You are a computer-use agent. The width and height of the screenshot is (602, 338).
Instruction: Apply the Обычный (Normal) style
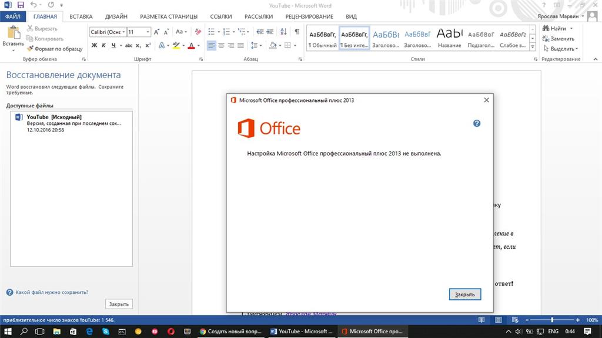(x=323, y=38)
